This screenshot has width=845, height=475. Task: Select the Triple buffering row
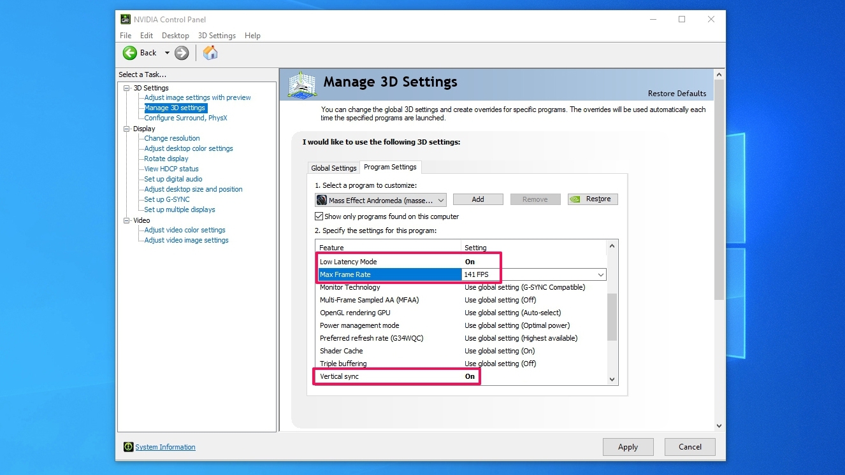tap(461, 364)
